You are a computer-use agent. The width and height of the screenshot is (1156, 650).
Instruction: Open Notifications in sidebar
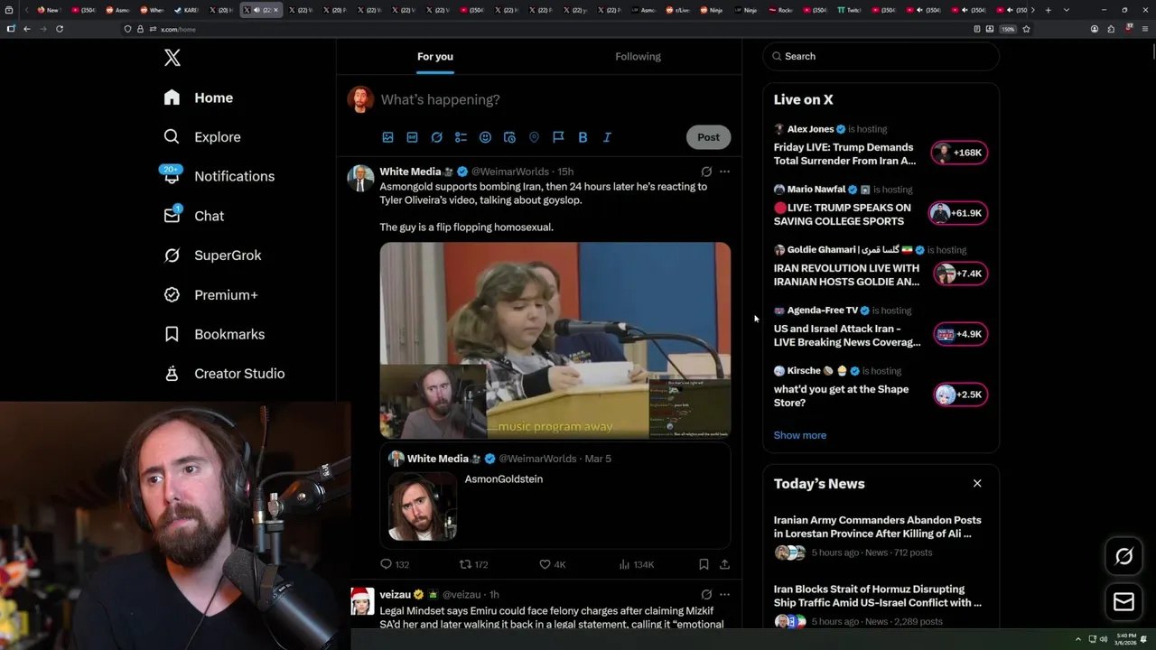218,176
